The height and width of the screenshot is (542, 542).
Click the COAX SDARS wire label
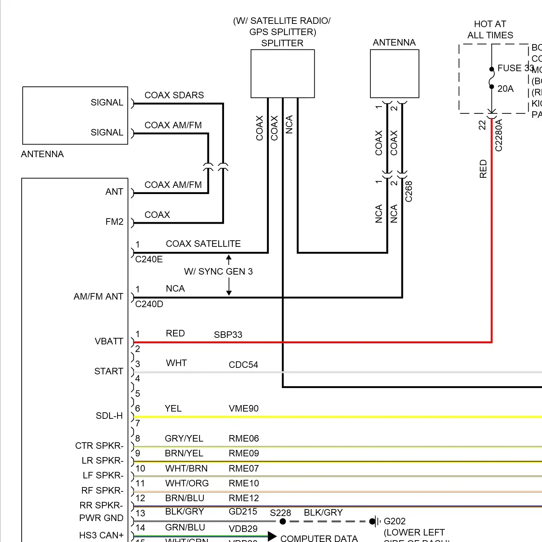point(174,95)
